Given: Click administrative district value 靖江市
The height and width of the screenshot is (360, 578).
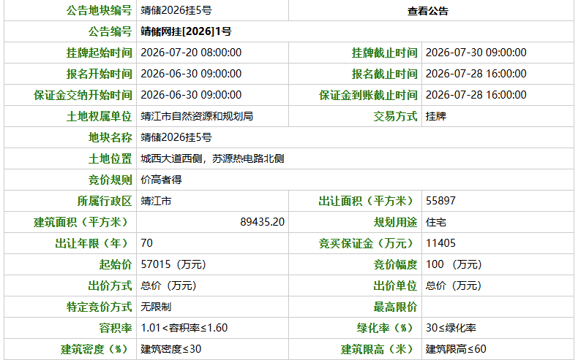Looking at the screenshot, I should click(156, 201).
